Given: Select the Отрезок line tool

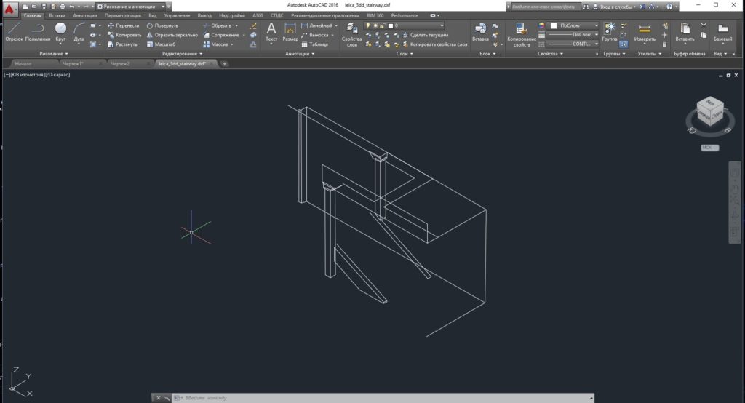Looking at the screenshot, I should (14, 32).
